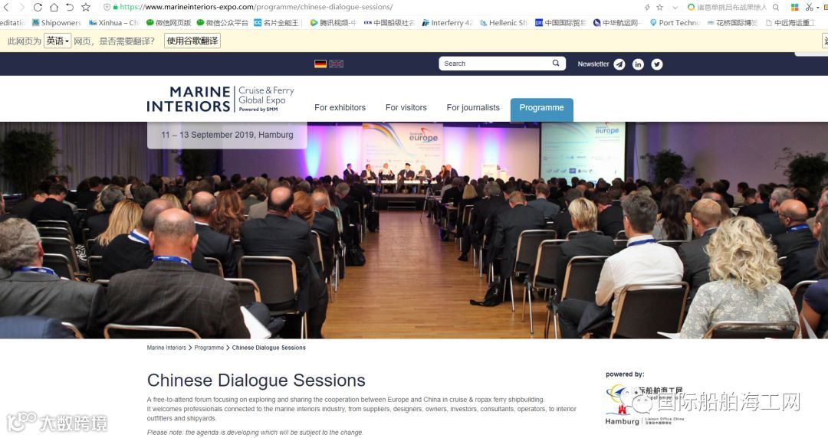Viewport: 828px width, 438px height.
Task: Expand the 英语 language dropdown
Action: tap(58, 41)
